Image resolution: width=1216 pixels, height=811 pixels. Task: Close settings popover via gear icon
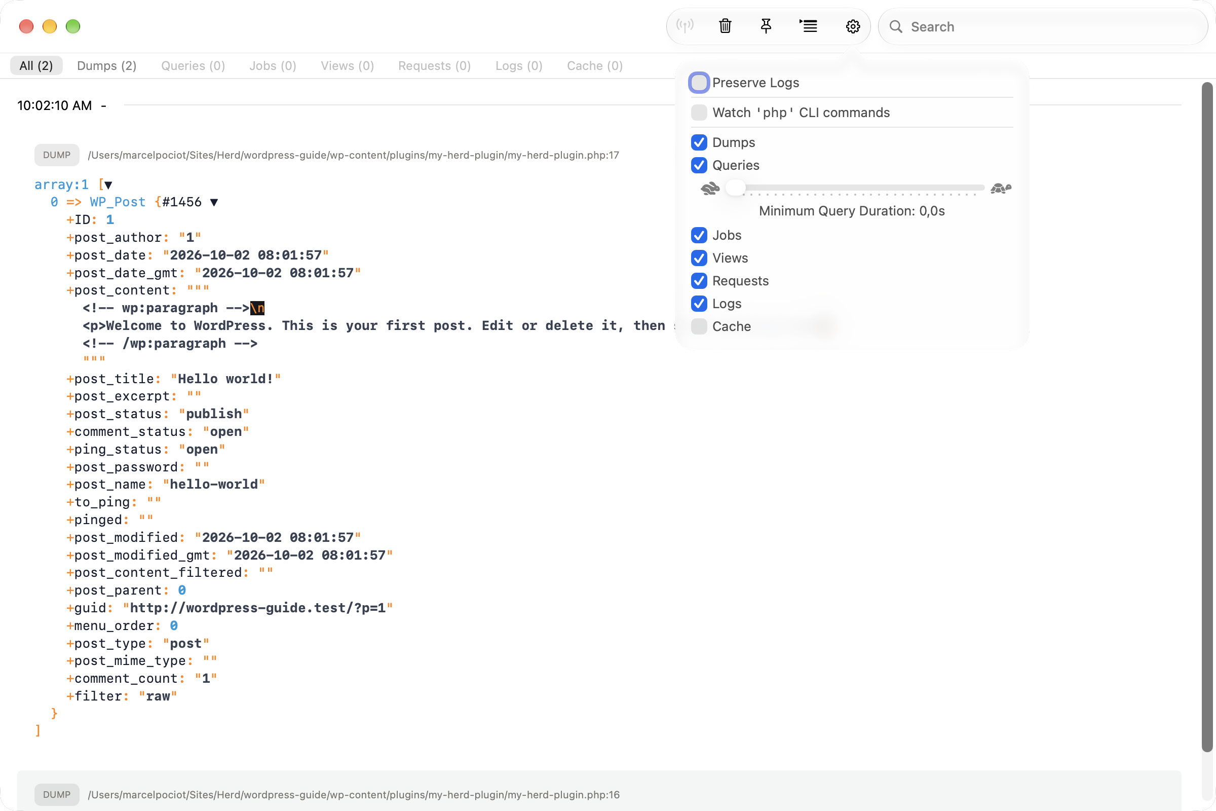click(x=853, y=26)
